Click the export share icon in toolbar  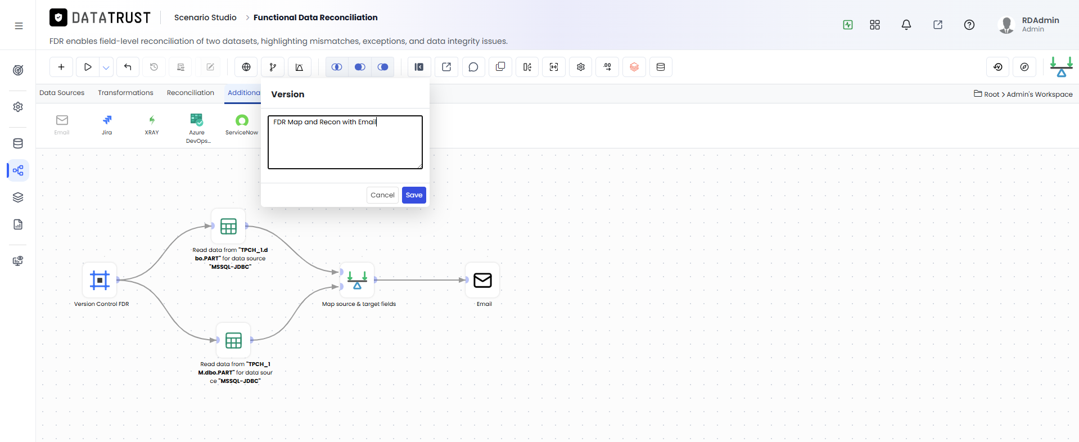pos(446,67)
